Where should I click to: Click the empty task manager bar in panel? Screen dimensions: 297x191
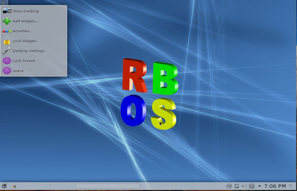pos(108,186)
